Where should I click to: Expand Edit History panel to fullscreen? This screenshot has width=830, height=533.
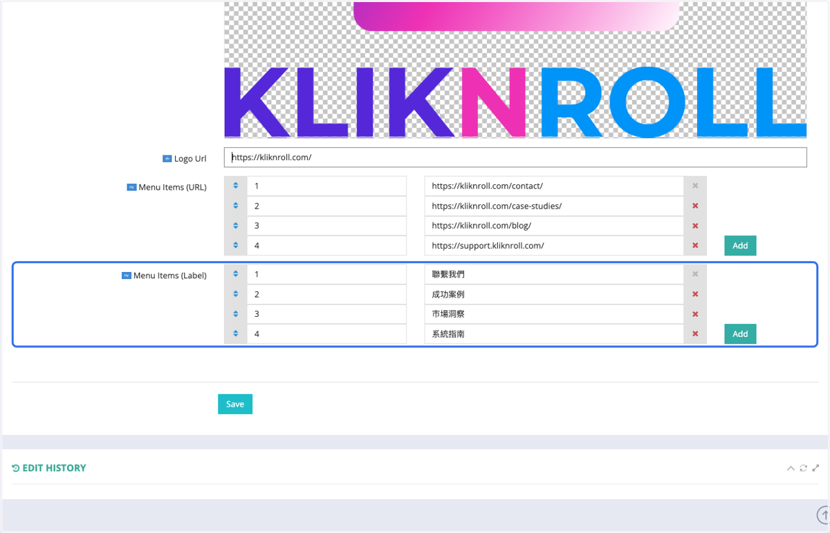[815, 468]
